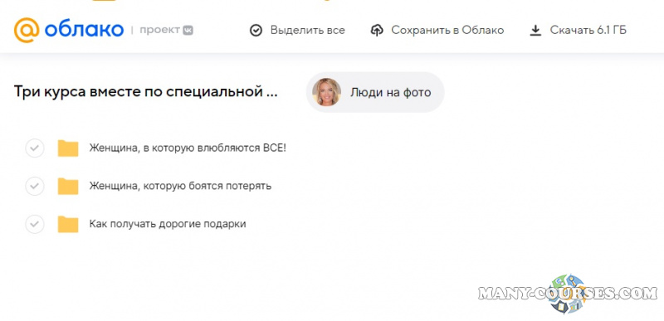Open folder icon for Как получать дорогие подарки
The height and width of the screenshot is (321, 664).
click(x=68, y=224)
